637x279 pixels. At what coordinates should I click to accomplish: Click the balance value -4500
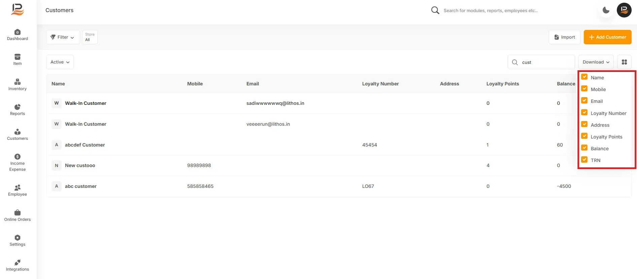[564, 186]
